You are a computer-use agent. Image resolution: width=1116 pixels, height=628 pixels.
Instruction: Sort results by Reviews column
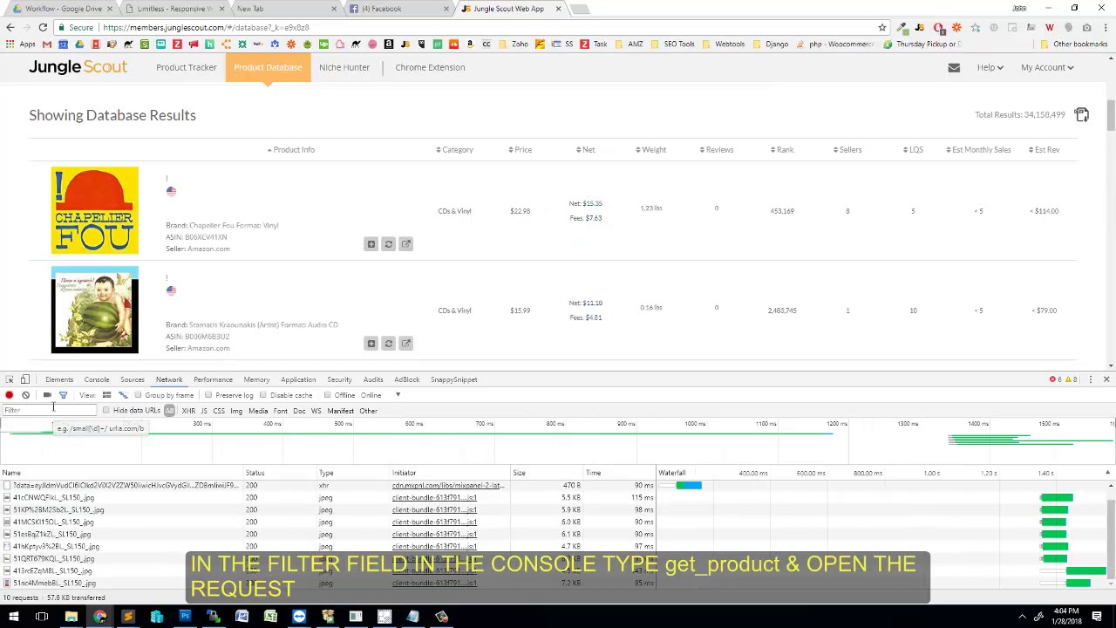717,150
